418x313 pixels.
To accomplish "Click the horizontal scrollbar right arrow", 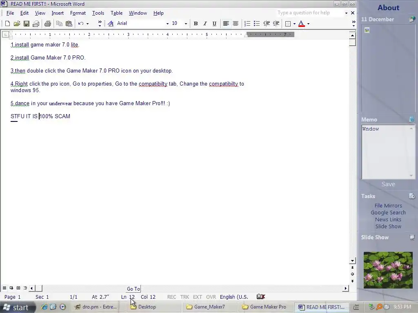I will (345, 288).
